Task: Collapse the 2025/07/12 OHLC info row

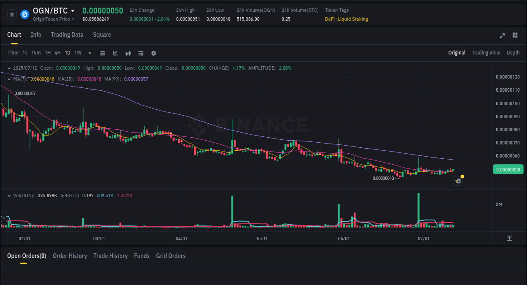Action: click(9, 68)
